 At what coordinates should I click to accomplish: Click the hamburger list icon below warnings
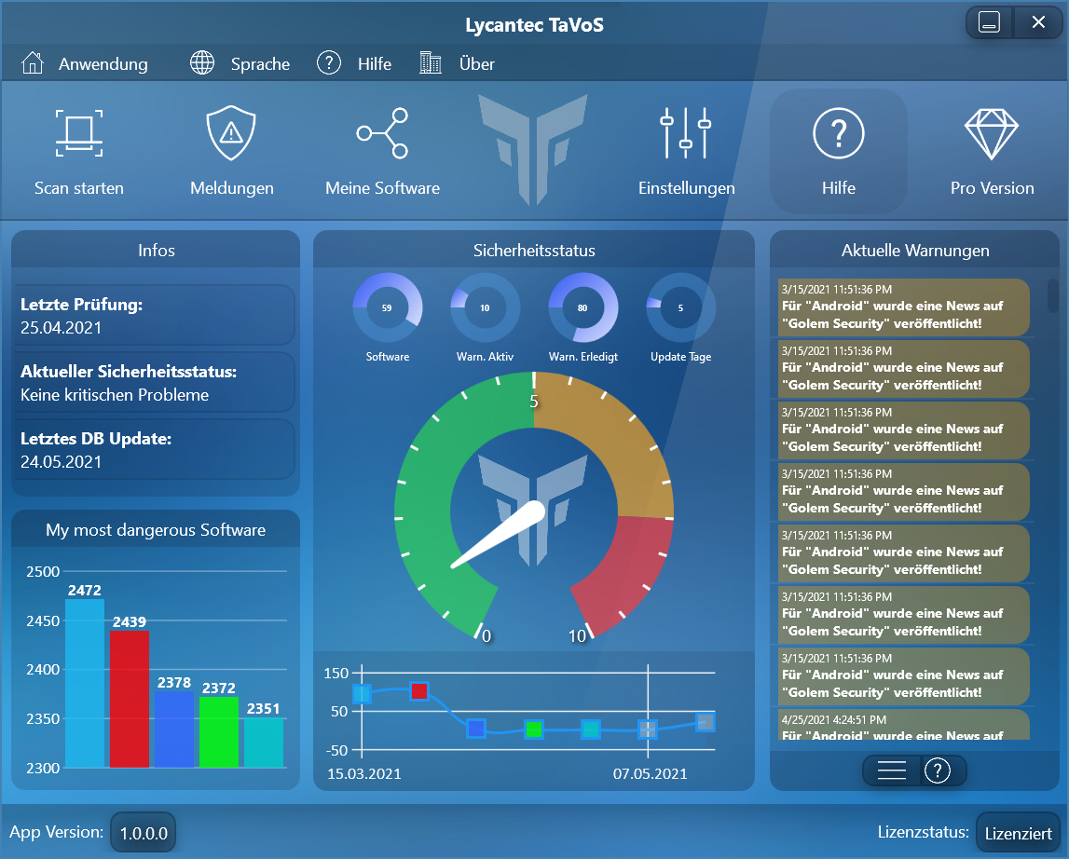click(x=892, y=770)
